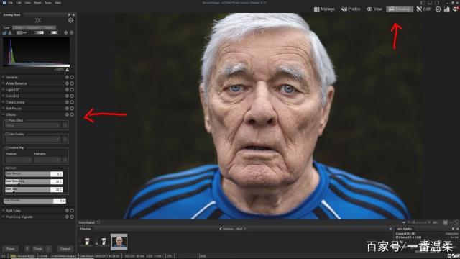Switch to View mode

tap(374, 9)
